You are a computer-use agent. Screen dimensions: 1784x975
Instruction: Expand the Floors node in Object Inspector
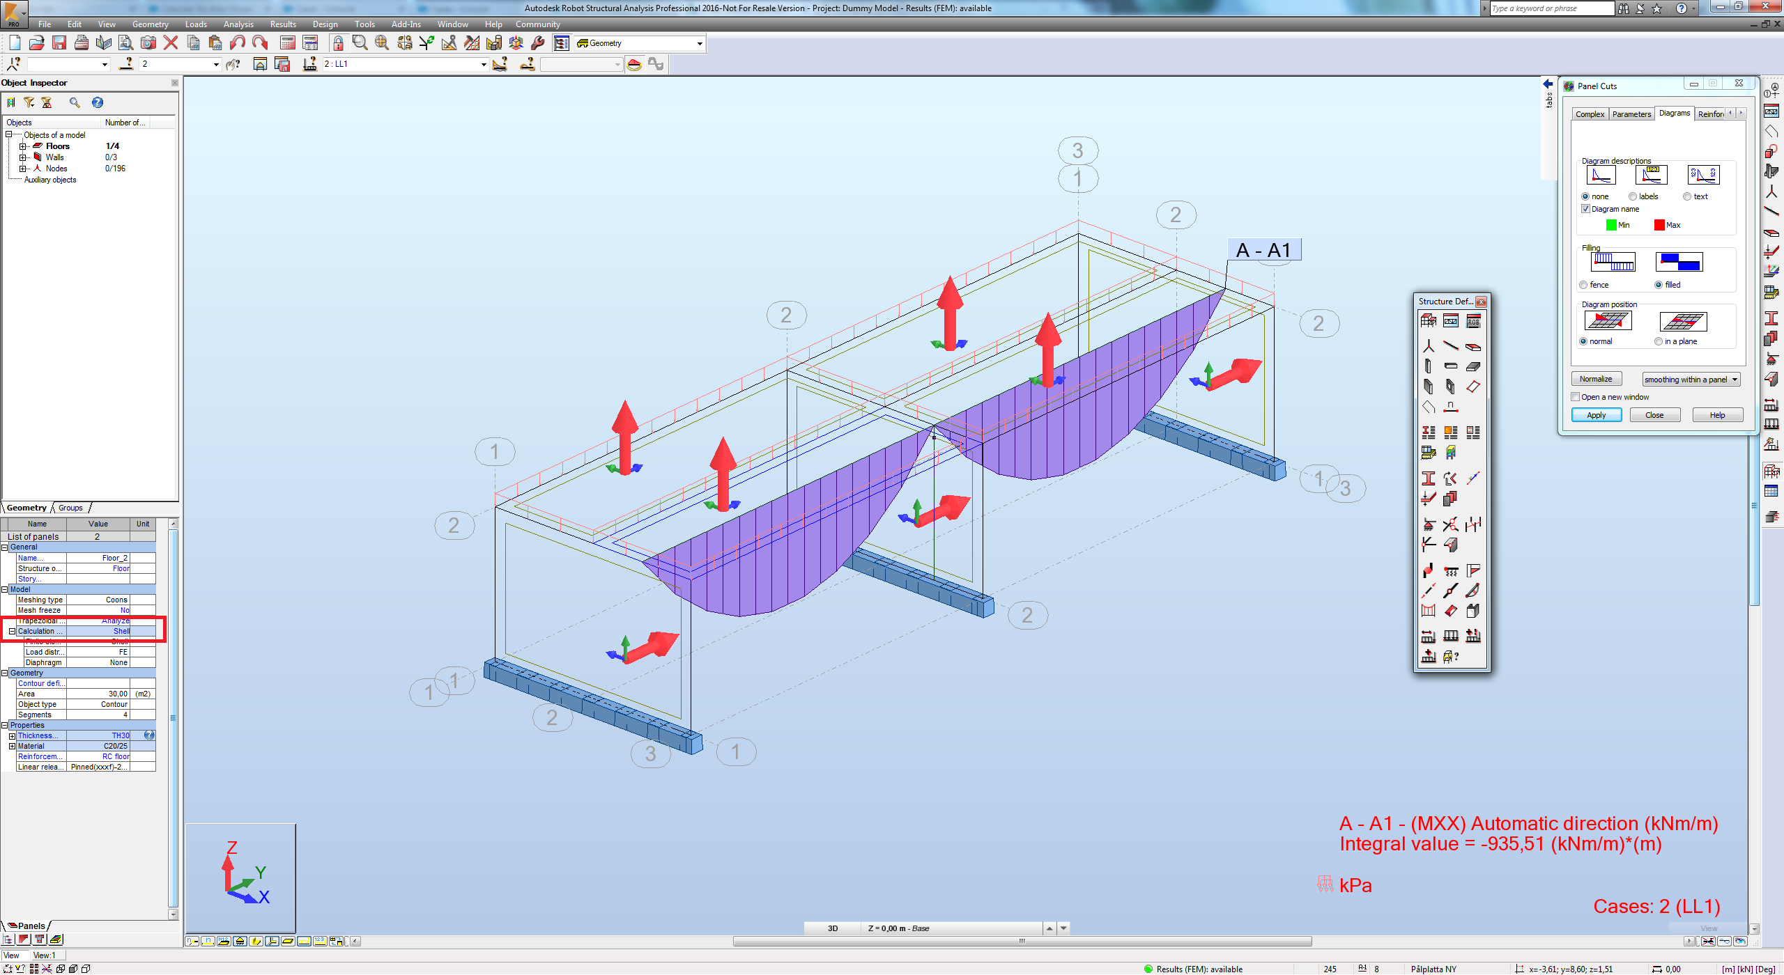coord(24,146)
